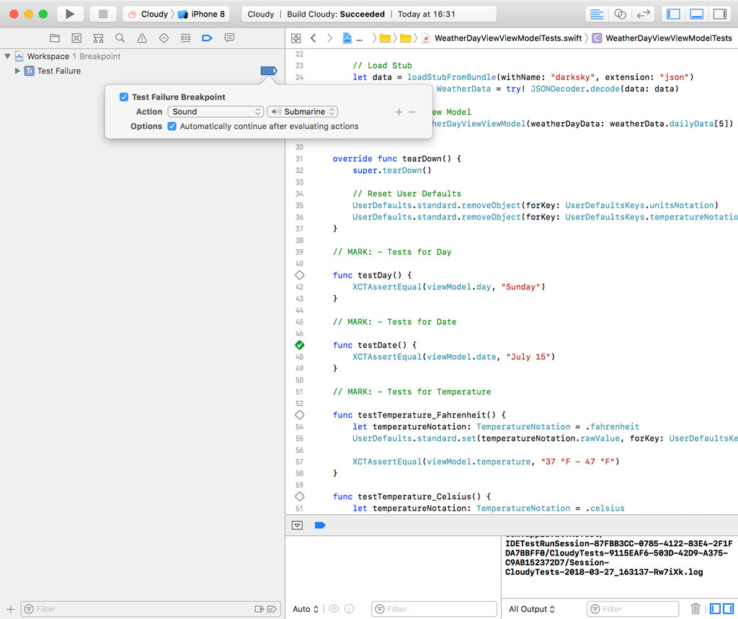Image resolution: width=738 pixels, height=619 pixels.
Task: Disable automatically continue after evaluating actions
Action: (x=172, y=126)
